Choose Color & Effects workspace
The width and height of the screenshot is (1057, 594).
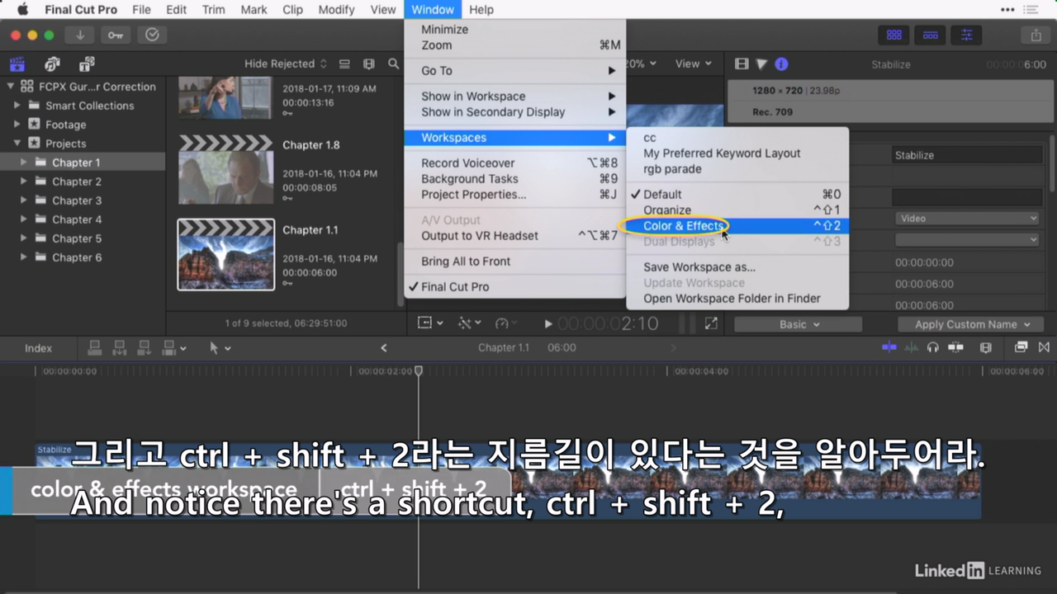(737, 226)
